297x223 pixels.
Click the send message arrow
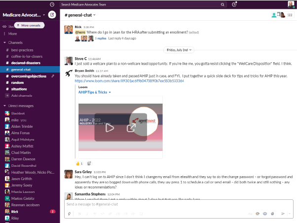283,214
